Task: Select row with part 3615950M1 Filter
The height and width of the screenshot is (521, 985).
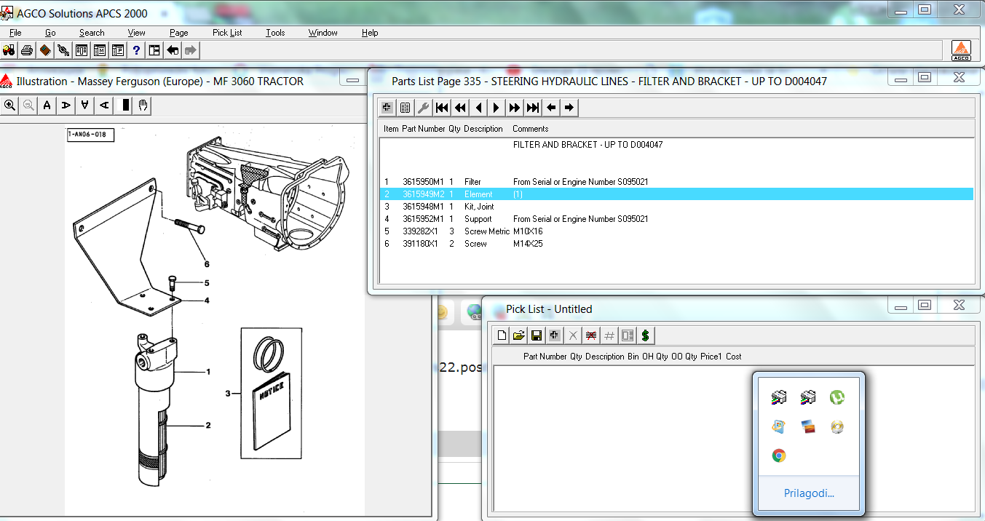Action: click(677, 182)
